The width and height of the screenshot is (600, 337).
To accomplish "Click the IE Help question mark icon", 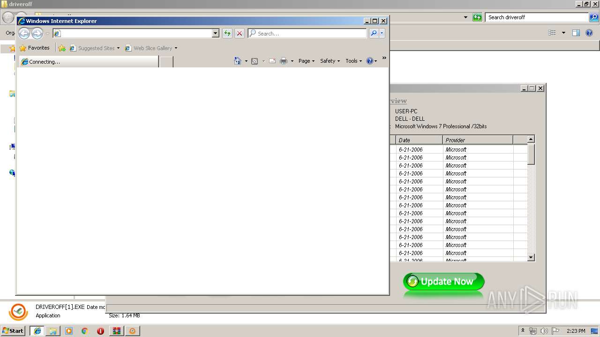I will point(370,61).
